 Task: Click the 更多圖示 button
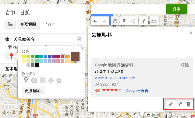(33, 91)
